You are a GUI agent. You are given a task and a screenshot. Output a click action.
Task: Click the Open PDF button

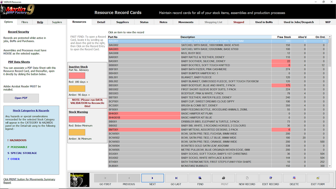point(21,98)
